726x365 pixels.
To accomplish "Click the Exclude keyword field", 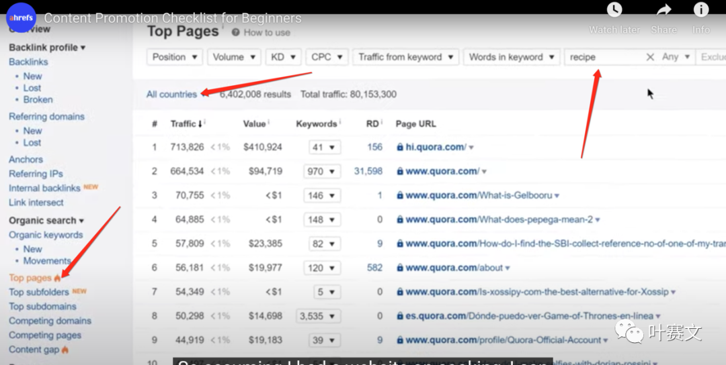I will click(711, 57).
